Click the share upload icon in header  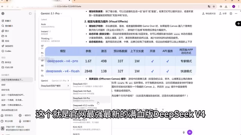coord(220,13)
